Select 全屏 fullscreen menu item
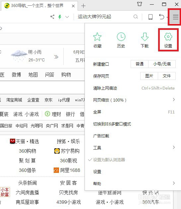The width and height of the screenshot is (181, 209). pos(133,112)
